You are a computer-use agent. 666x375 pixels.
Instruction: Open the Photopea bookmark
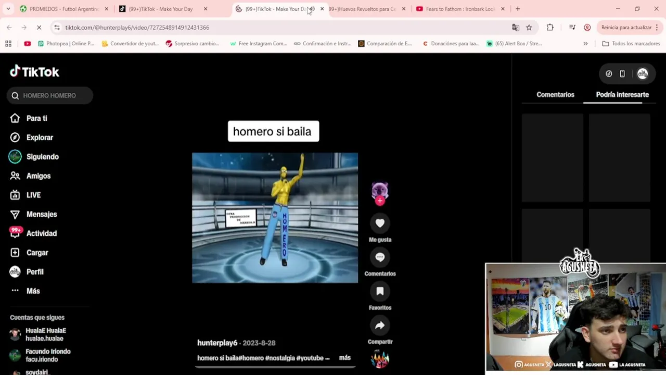coord(66,44)
